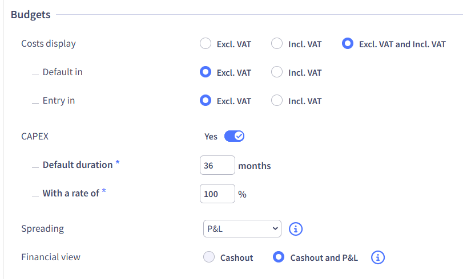The image size is (463, 279).
Task: Focus the With a rate of percent field
Action: click(x=218, y=194)
